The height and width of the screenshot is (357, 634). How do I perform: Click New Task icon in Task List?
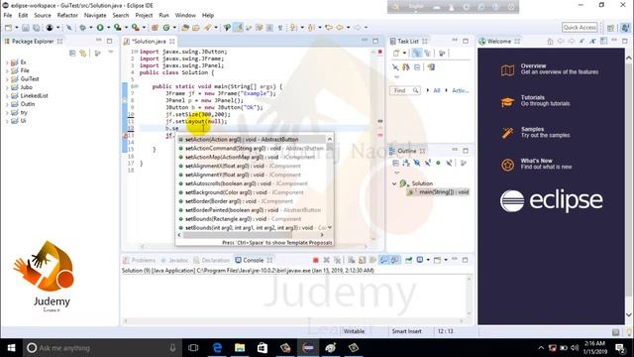pos(396,53)
